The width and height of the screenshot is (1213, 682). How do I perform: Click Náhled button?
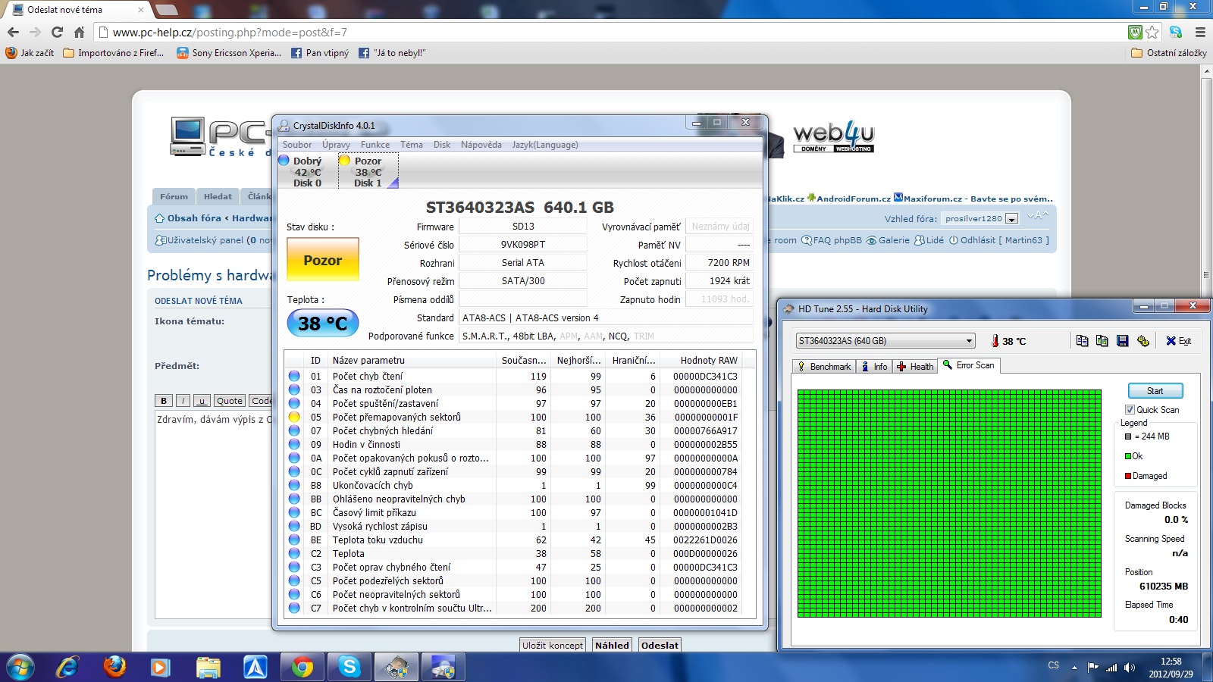click(x=612, y=645)
